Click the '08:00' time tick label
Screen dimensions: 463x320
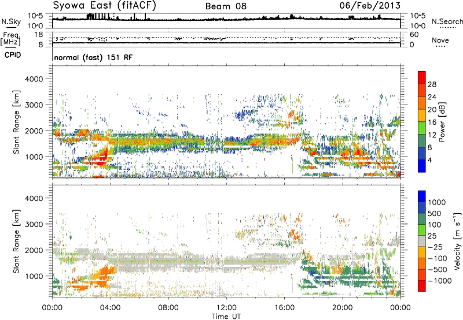[168, 308]
